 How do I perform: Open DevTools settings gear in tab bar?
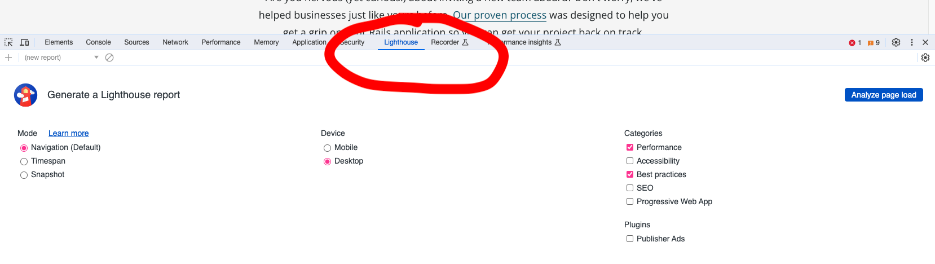(x=896, y=42)
